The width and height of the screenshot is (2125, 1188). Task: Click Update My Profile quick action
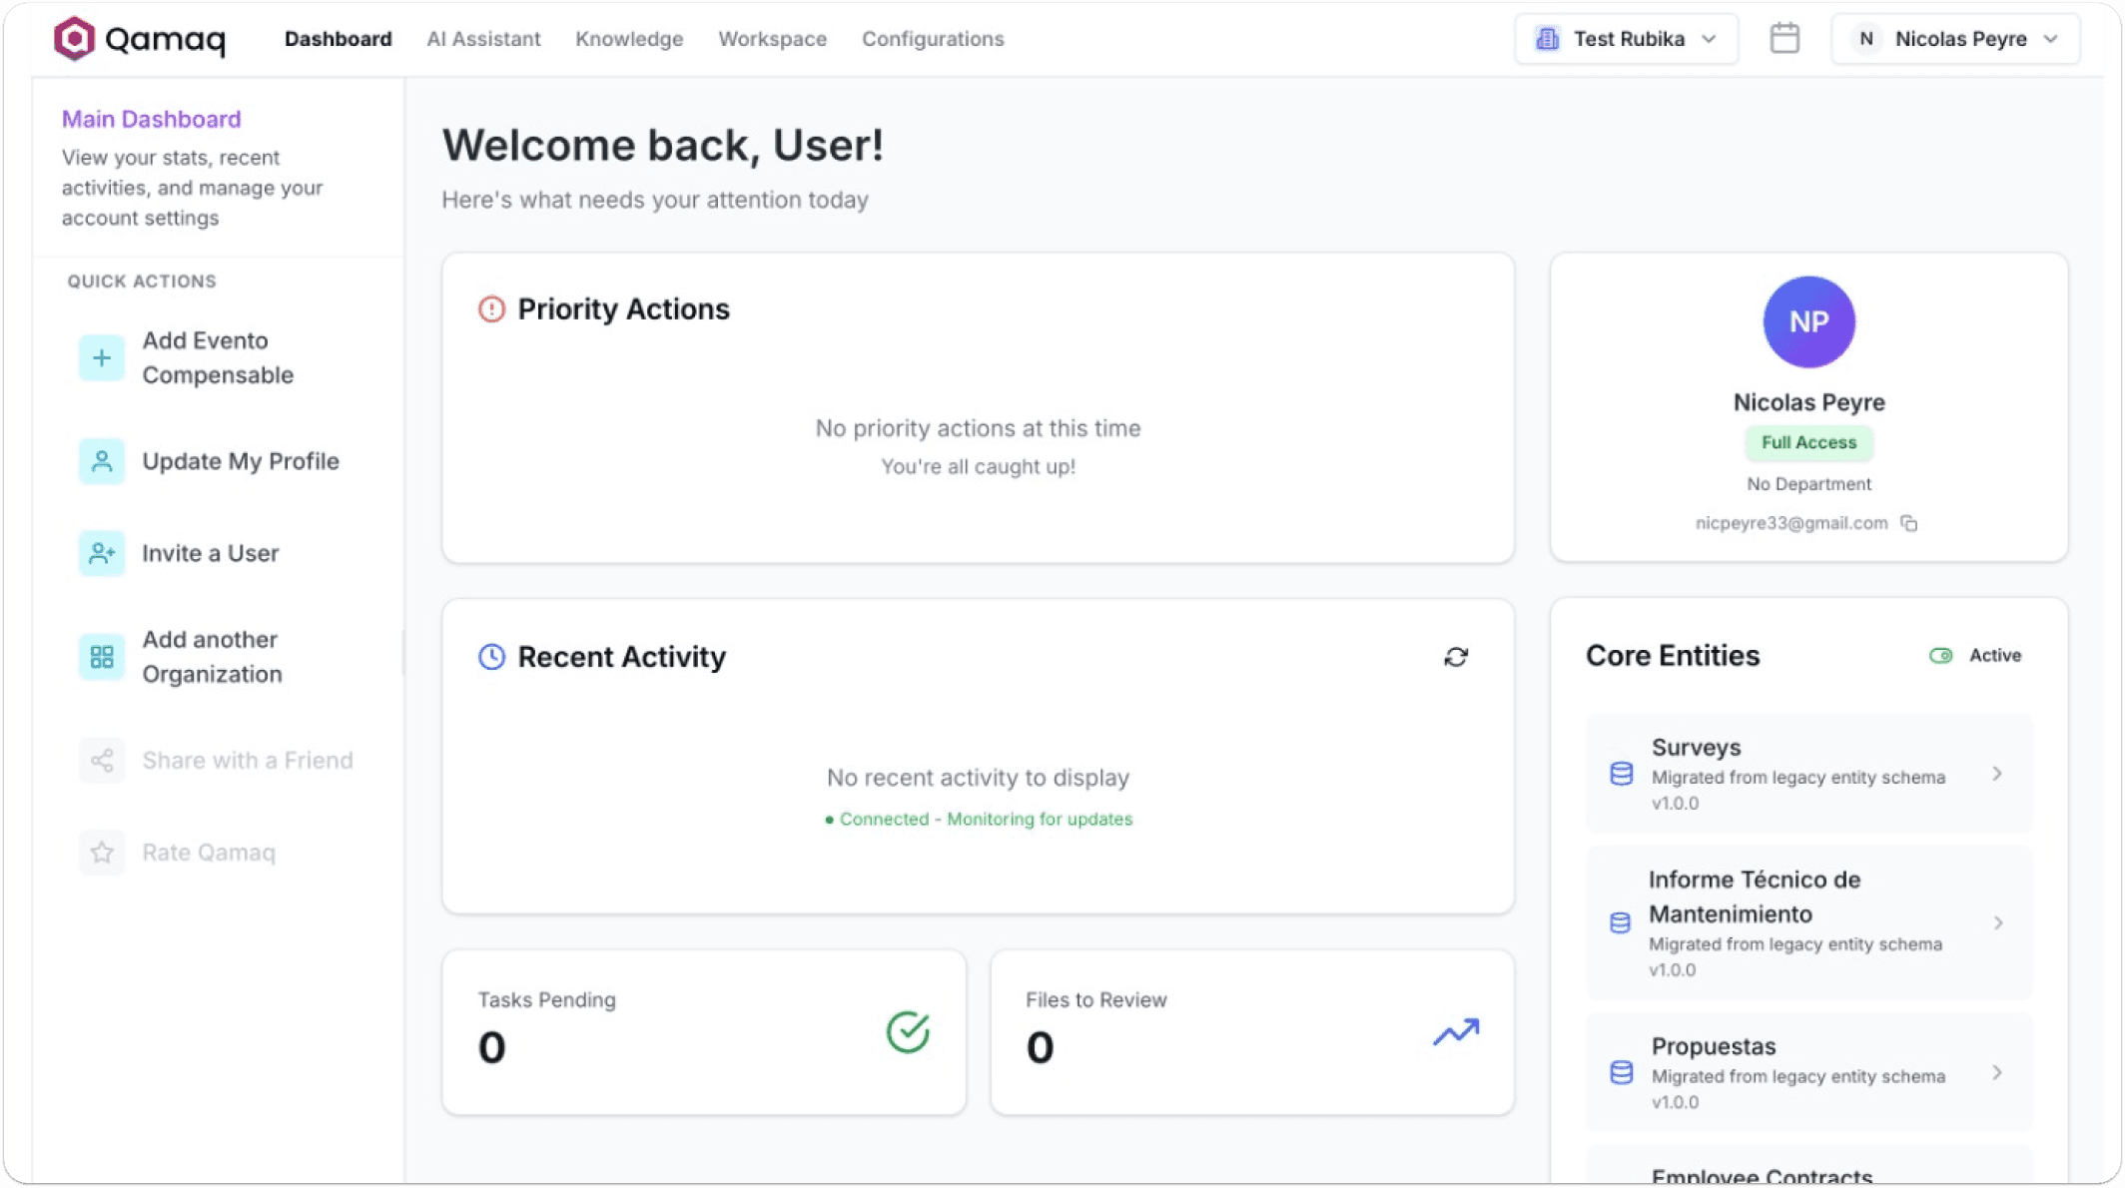tap(240, 461)
